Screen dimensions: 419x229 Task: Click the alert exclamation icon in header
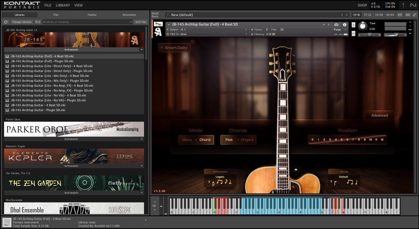(403, 5)
